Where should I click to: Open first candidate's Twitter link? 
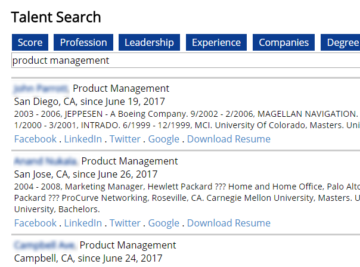pos(125,139)
